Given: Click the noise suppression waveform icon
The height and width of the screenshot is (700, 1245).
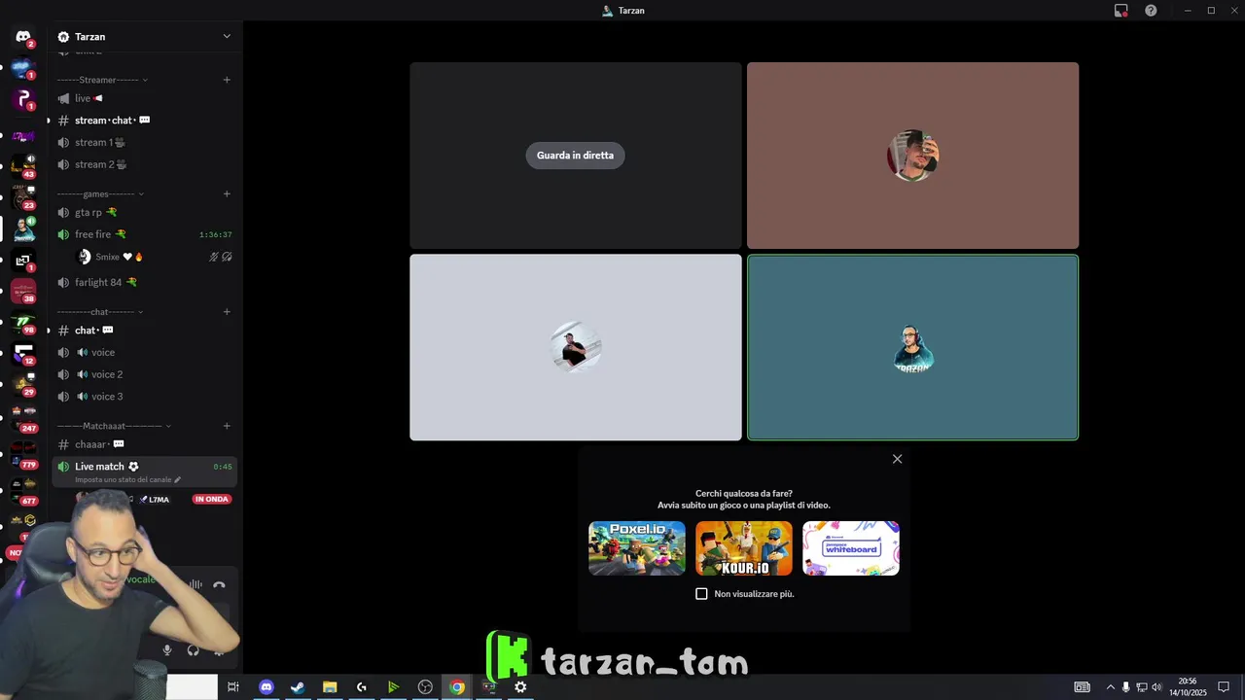Looking at the screenshot, I should [x=196, y=584].
